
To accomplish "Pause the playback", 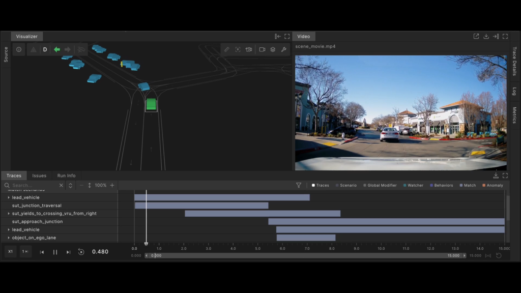I will tap(55, 252).
